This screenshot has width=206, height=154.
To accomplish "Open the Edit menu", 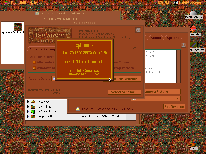I will pyautogui.click(x=23, y=2).
